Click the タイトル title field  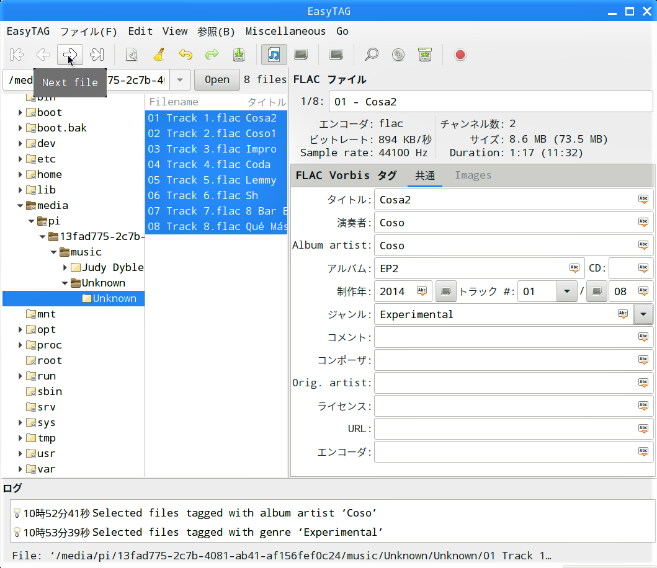point(513,200)
